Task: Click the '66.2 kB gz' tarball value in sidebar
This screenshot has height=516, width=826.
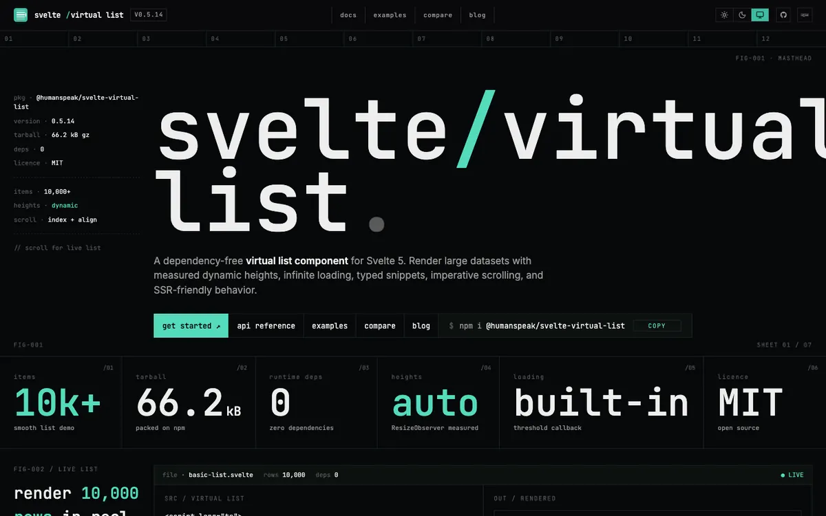Action: tap(70, 136)
